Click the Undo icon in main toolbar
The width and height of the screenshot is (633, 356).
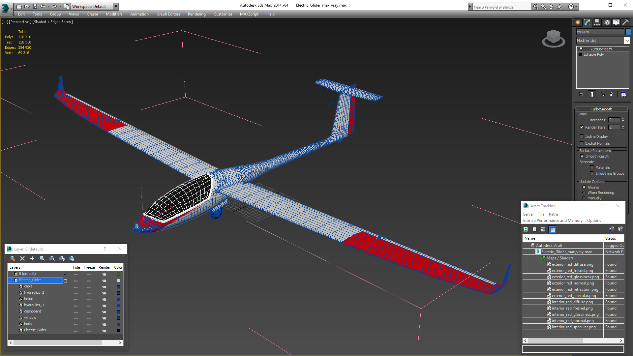(43, 6)
